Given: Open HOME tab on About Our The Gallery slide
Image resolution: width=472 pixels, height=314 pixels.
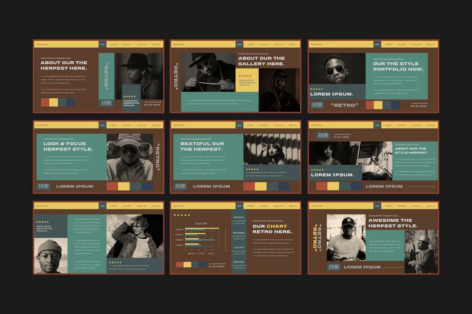Looking at the screenshot, I should coord(239,44).
